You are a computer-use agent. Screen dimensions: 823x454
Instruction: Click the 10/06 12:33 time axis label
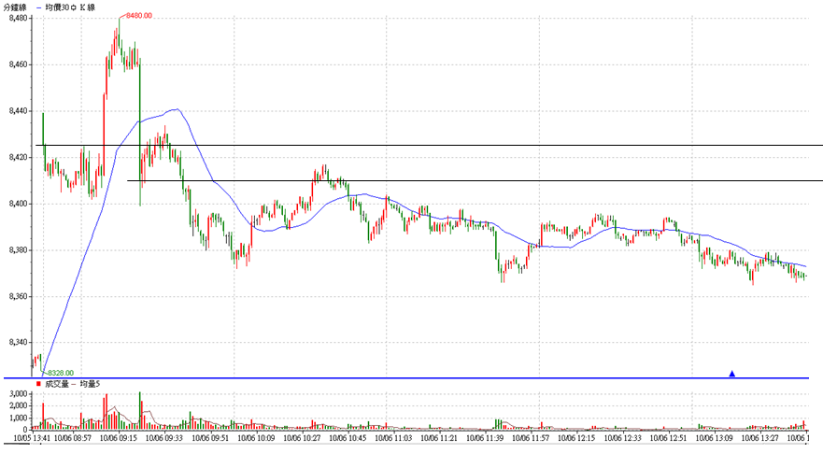(x=622, y=438)
